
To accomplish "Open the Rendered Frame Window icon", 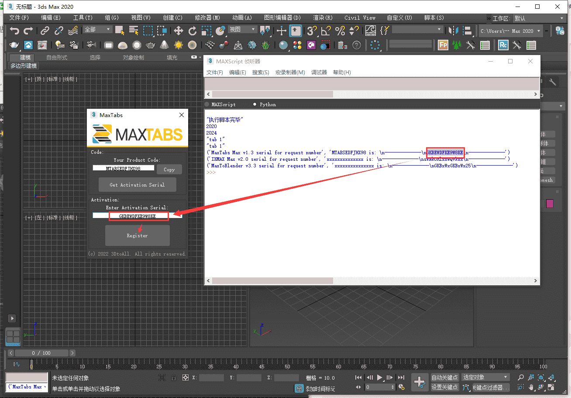I will (x=42, y=45).
